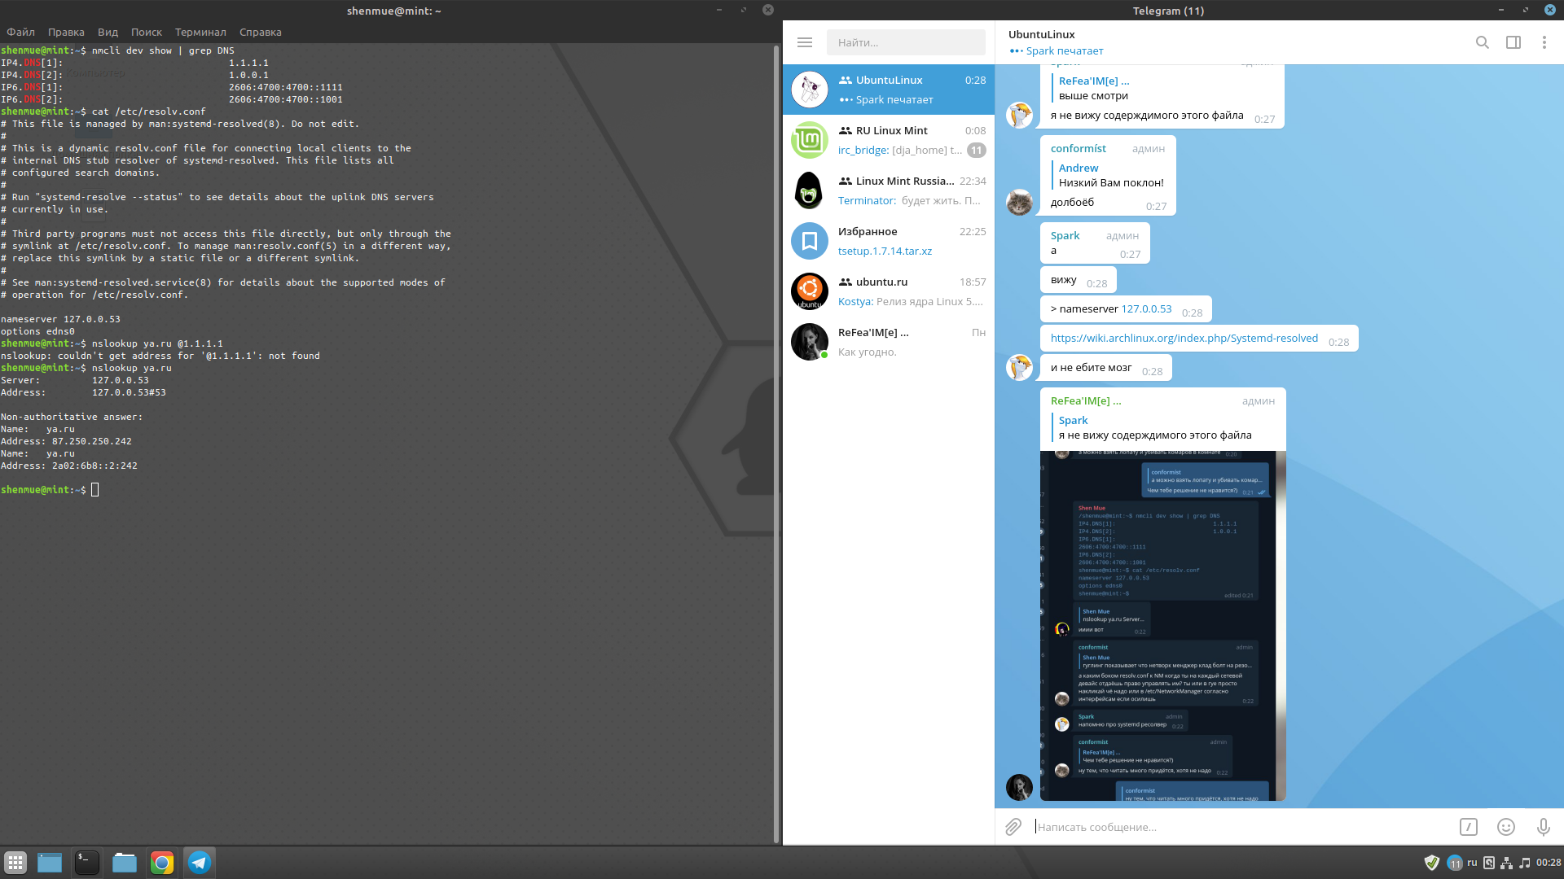The height and width of the screenshot is (879, 1564).
Task: Click UbuntuLinux chat header title
Action: click(1041, 34)
